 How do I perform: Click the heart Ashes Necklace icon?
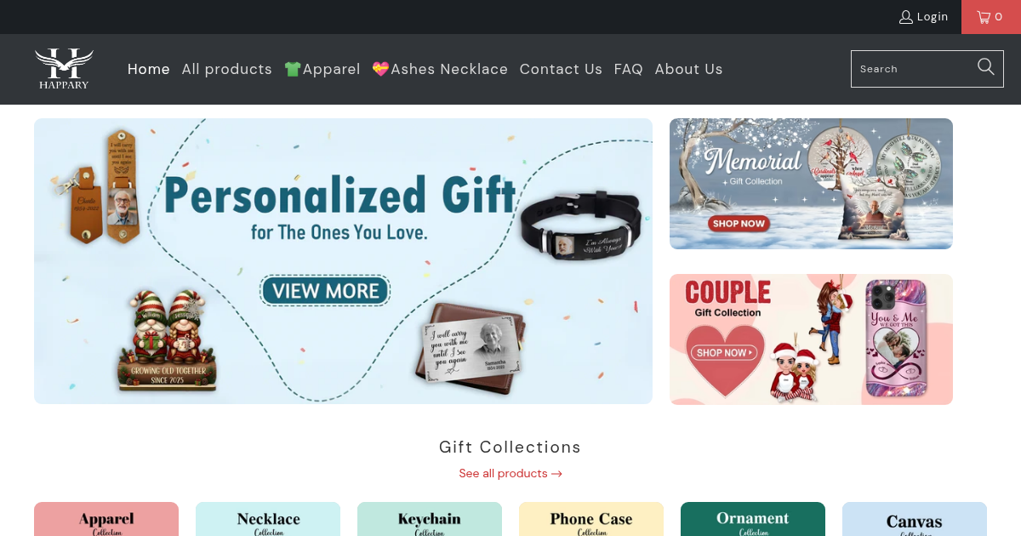tap(380, 69)
